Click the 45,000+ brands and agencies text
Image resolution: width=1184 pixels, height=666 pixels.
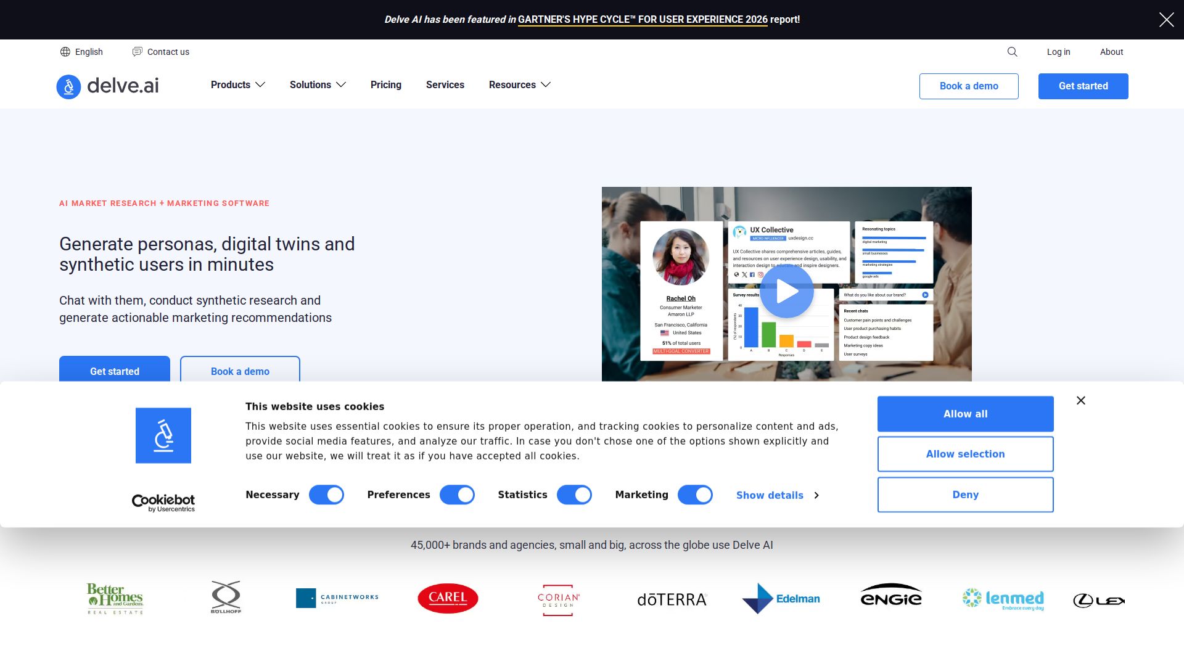click(x=592, y=545)
